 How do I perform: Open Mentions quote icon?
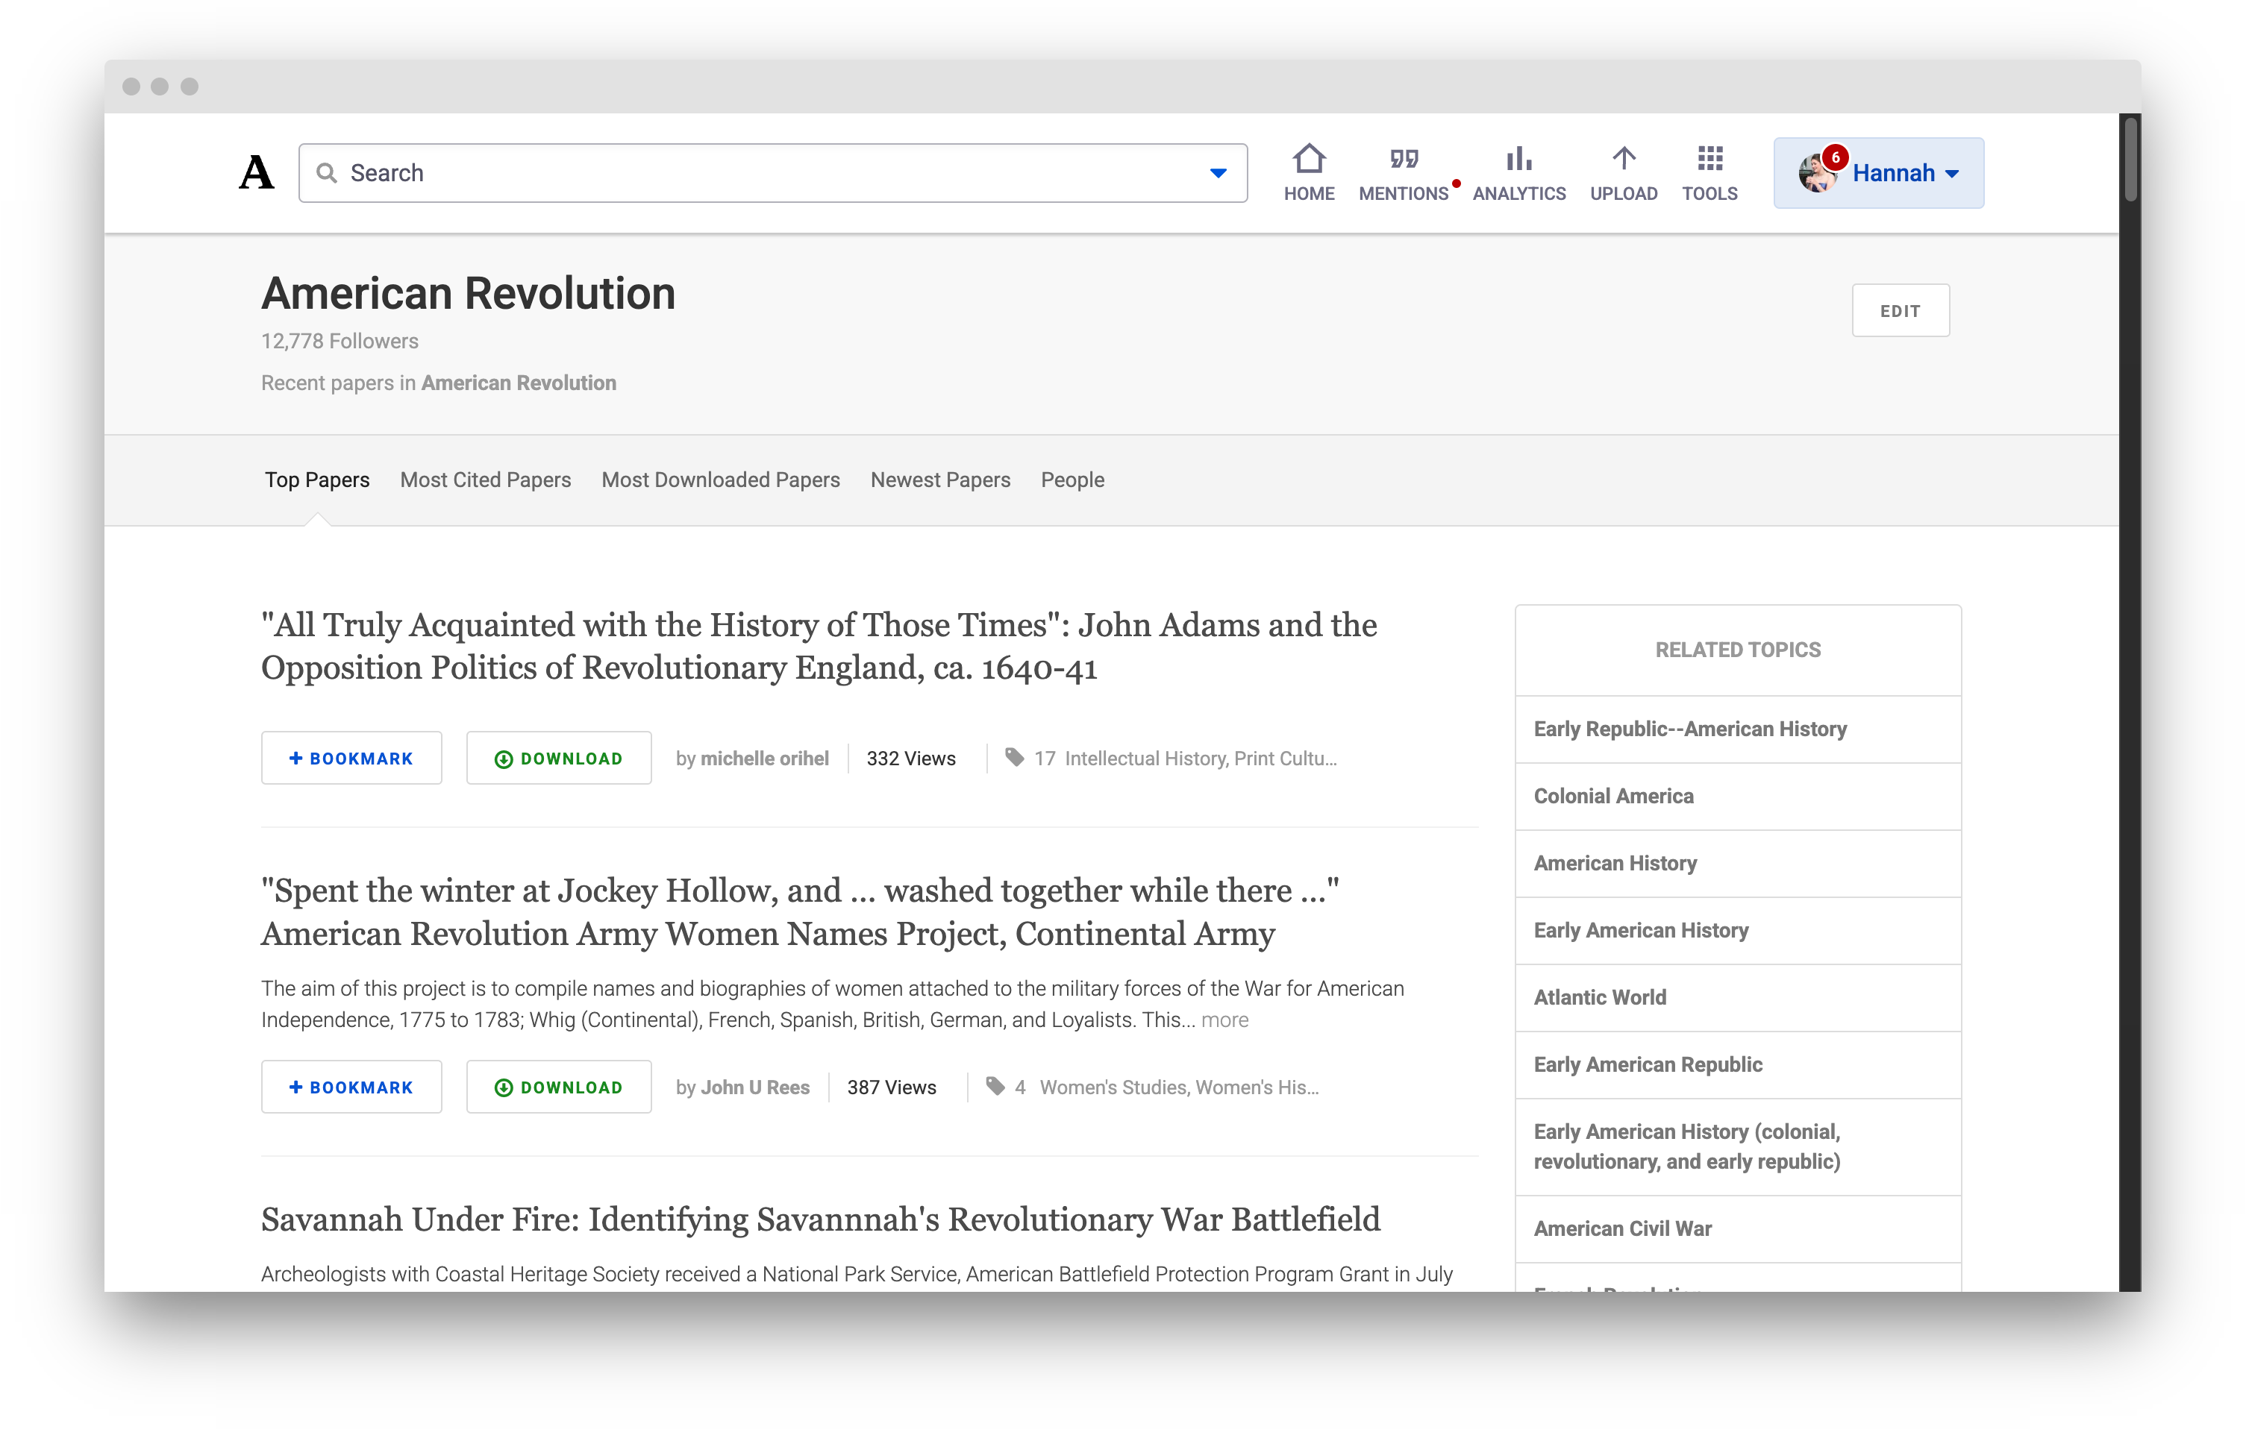[1404, 159]
